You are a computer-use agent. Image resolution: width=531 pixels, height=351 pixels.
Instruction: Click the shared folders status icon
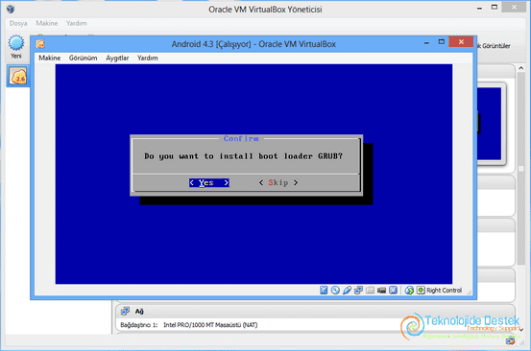point(370,291)
